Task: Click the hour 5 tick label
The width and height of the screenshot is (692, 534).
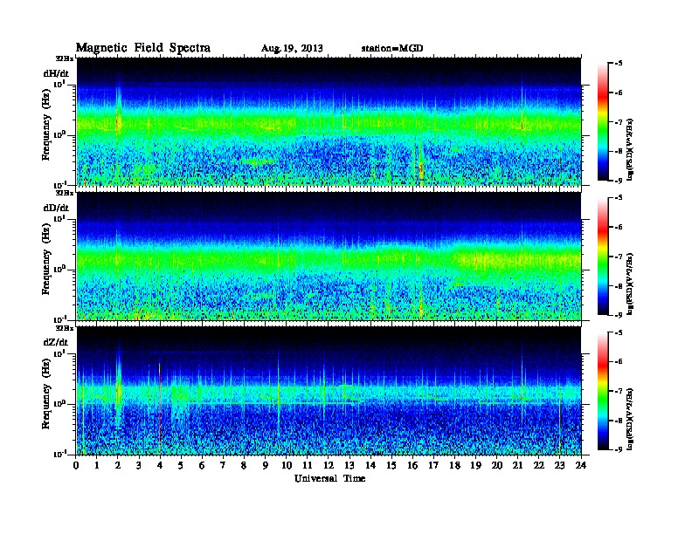Action: pos(181,465)
